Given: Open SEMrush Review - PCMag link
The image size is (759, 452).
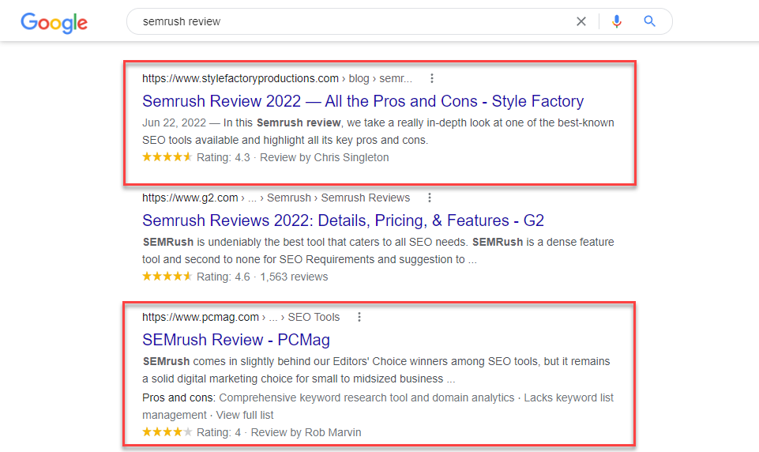Looking at the screenshot, I should click(x=236, y=340).
